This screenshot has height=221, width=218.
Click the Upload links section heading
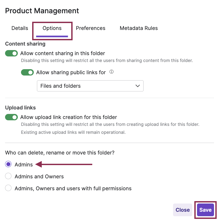tap(20, 108)
